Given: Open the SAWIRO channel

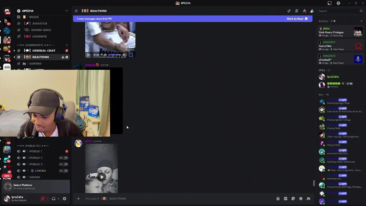Looking at the screenshot, I should [42, 64].
